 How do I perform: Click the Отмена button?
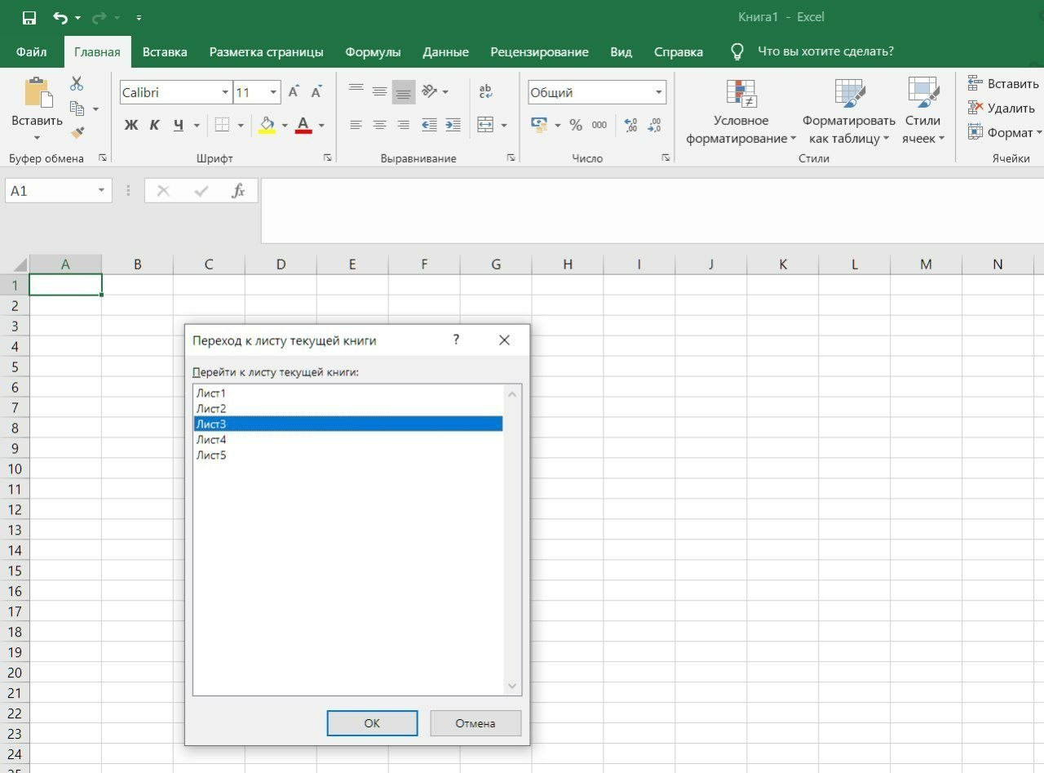476,723
